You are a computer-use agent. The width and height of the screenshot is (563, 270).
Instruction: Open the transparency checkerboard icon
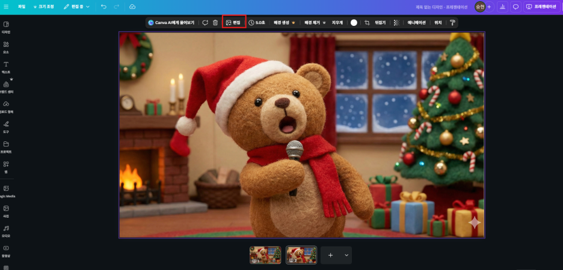[x=396, y=23]
